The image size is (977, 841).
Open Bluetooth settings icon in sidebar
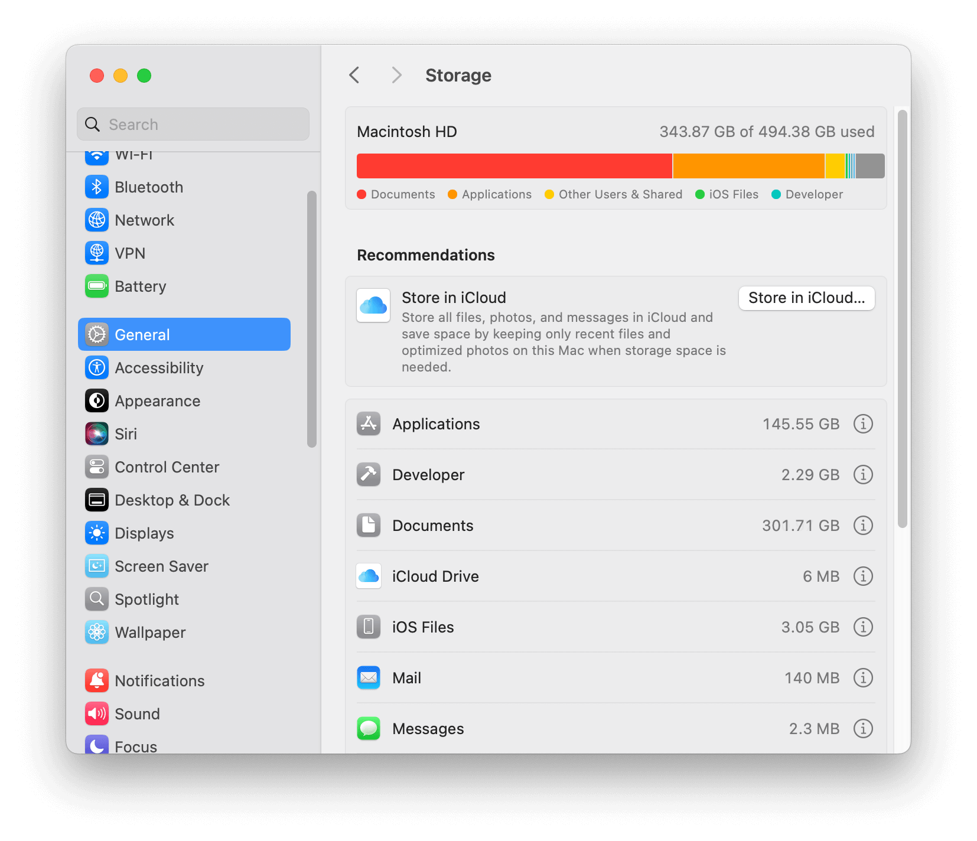(x=97, y=187)
